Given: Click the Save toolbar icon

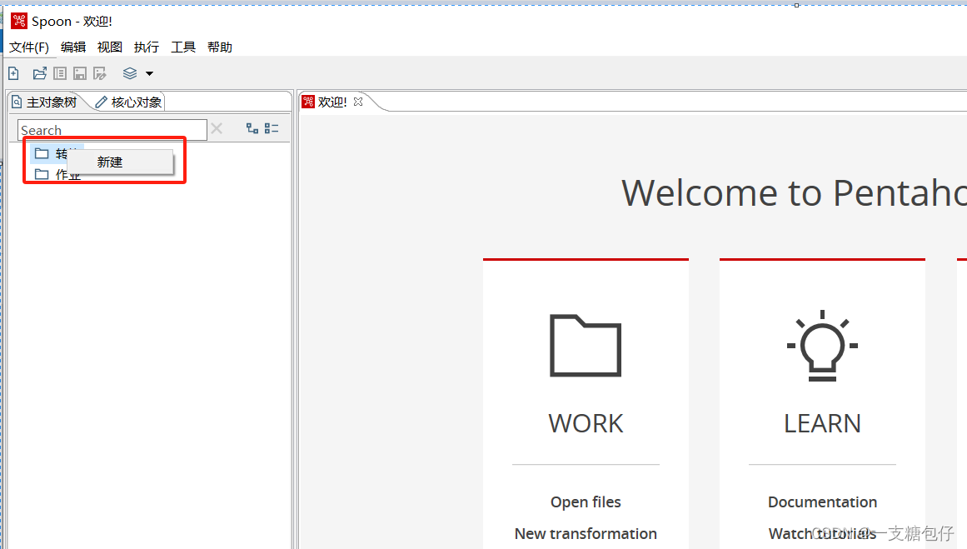Looking at the screenshot, I should click(80, 74).
